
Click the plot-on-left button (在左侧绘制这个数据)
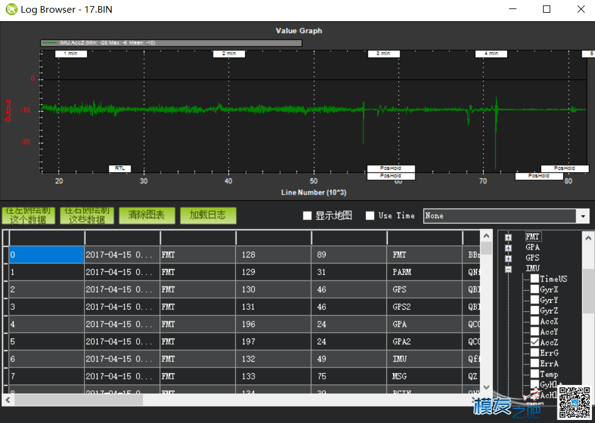[28, 216]
